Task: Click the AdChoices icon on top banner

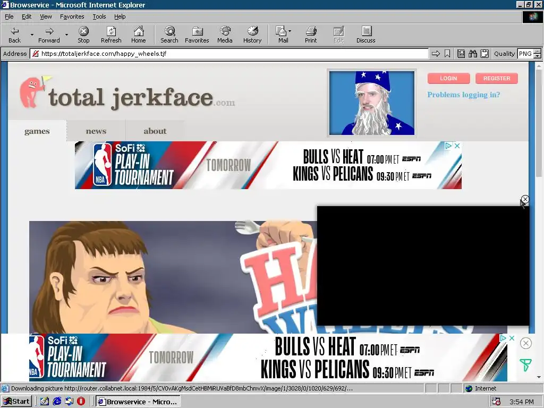Action: tap(448, 146)
